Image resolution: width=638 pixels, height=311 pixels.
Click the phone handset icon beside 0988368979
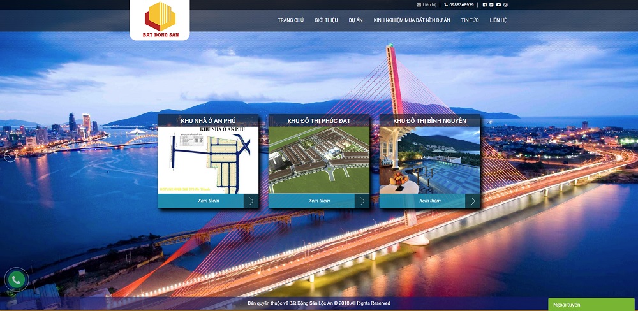[x=446, y=5]
